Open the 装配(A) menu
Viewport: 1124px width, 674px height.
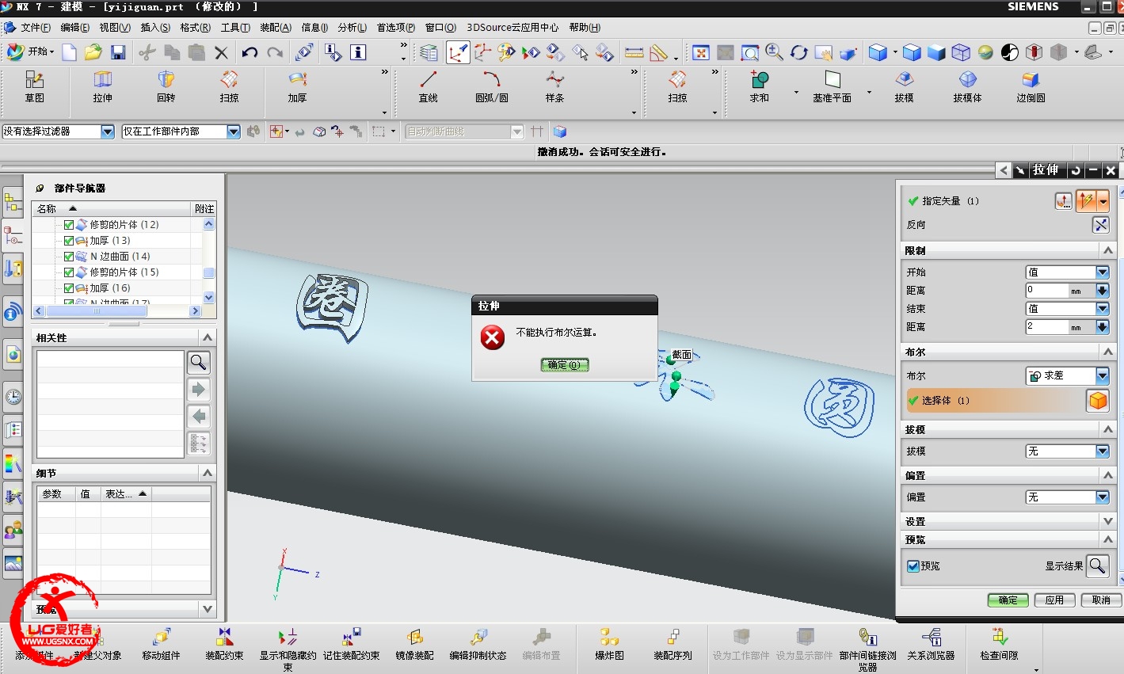coord(276,28)
